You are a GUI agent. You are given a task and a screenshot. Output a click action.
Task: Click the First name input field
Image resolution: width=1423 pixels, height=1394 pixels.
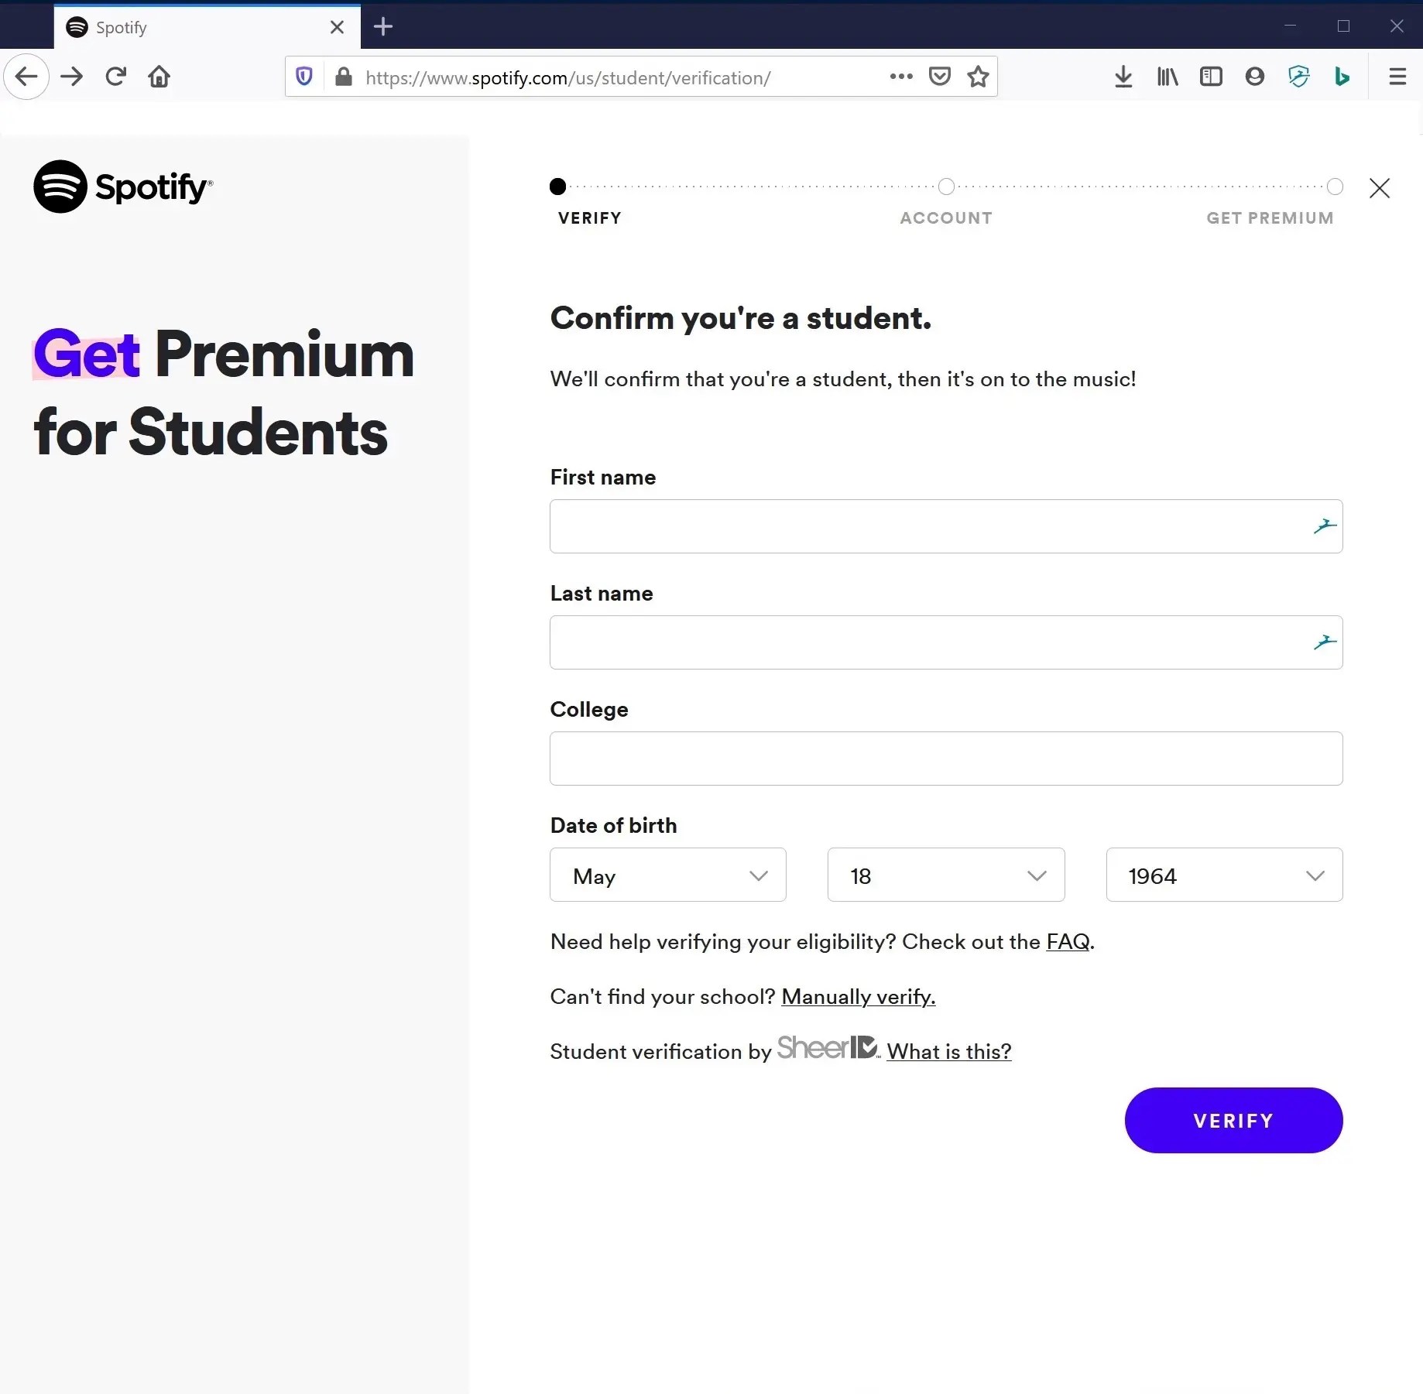pos(929,526)
